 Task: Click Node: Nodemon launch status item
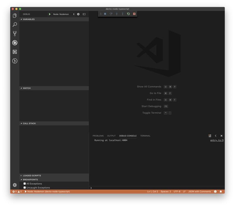pos(47,191)
